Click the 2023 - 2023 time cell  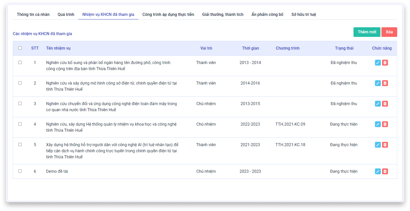pyautogui.click(x=250, y=171)
